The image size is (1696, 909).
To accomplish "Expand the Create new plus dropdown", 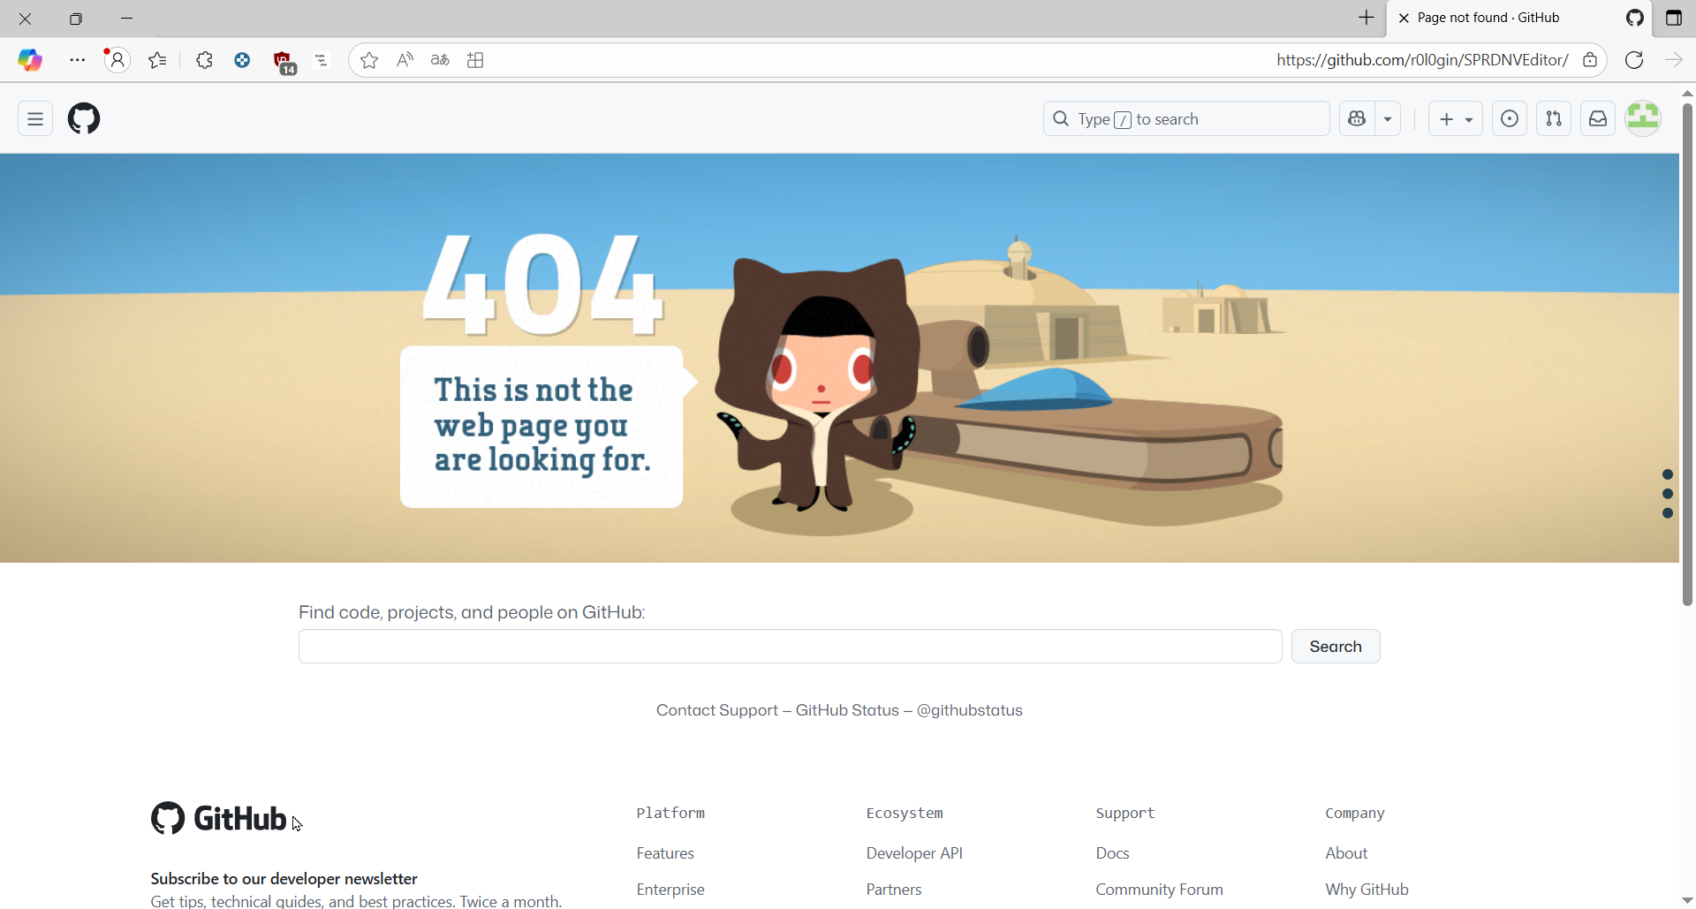I will pyautogui.click(x=1456, y=119).
